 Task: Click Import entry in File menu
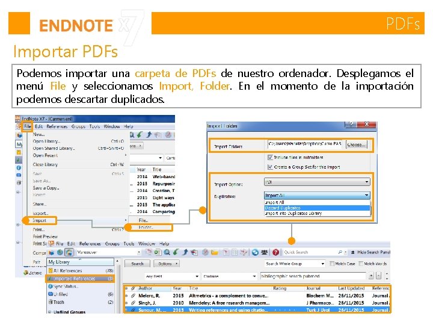click(40, 220)
